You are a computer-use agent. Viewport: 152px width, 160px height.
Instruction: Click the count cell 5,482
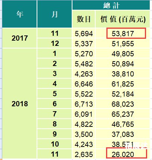84,63
